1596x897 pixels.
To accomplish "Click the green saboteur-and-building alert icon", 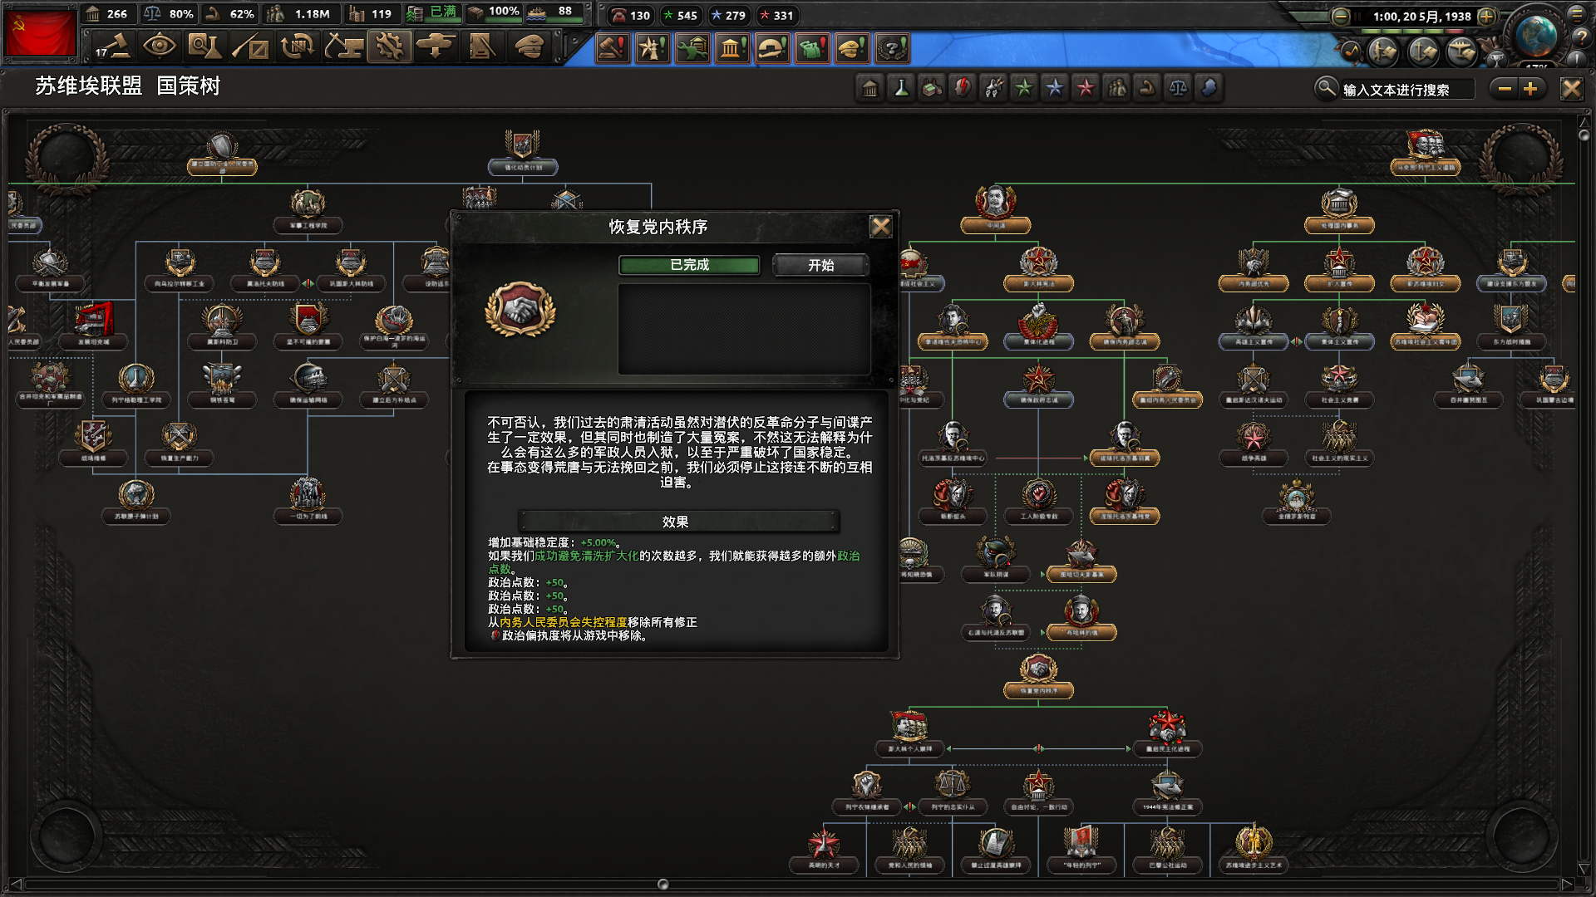I will pyautogui.click(x=692, y=48).
